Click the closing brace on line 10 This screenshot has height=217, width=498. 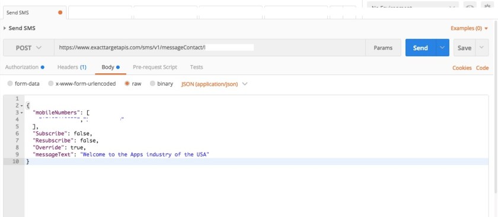coord(28,161)
